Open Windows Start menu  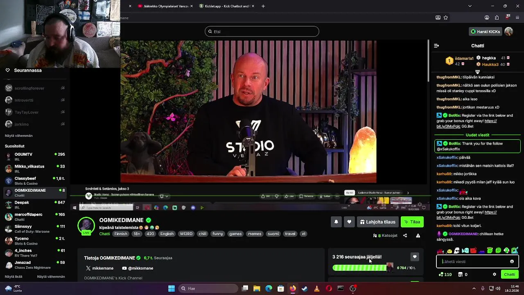click(x=172, y=288)
